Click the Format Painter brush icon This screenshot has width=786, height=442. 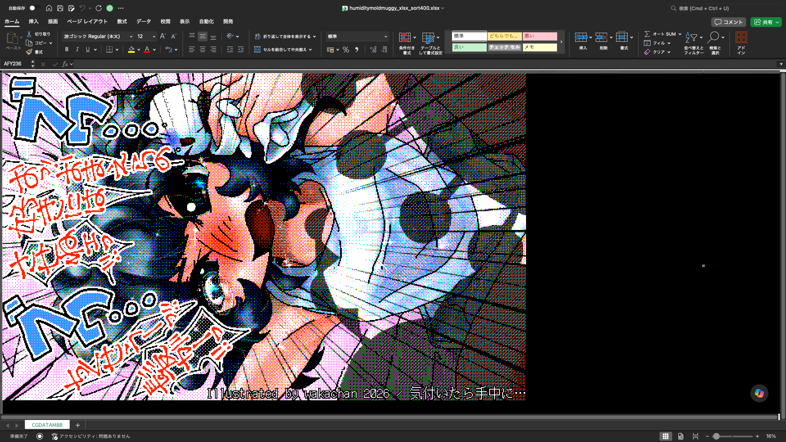(x=29, y=52)
